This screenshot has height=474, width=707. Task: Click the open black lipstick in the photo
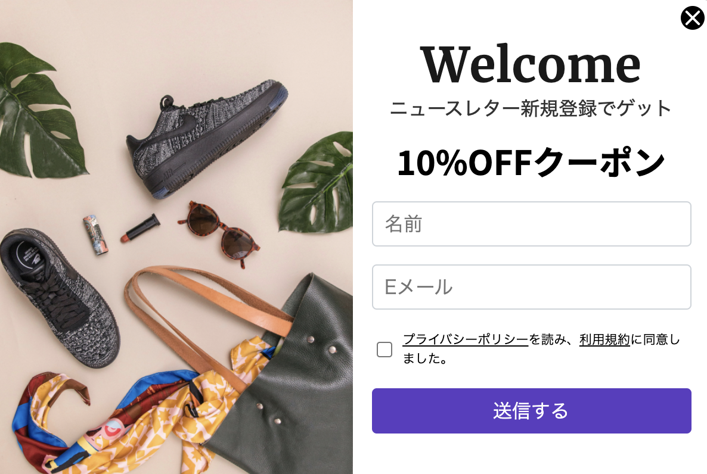pos(140,227)
